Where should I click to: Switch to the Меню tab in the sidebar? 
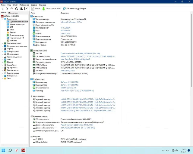(x=4, y=13)
